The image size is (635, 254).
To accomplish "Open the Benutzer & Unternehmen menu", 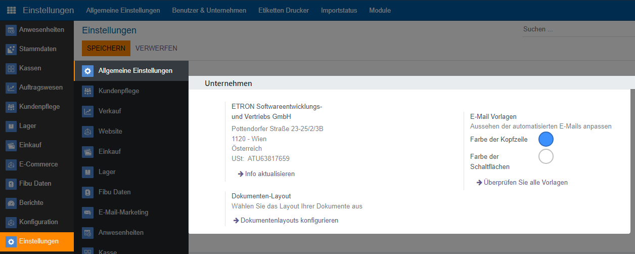I will [x=209, y=10].
